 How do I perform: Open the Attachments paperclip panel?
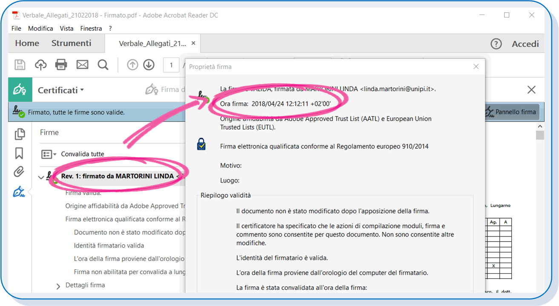pos(19,172)
